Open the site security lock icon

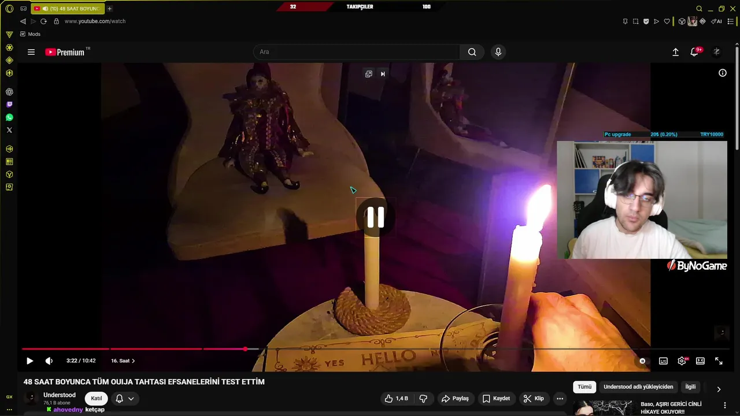[x=56, y=21]
